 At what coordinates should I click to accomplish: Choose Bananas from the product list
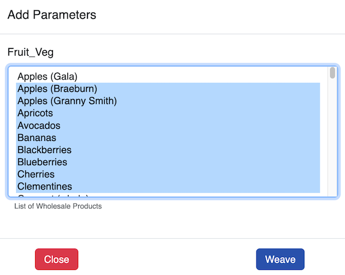pos(37,138)
